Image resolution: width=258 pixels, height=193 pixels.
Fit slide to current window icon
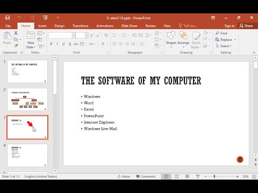click(x=254, y=176)
